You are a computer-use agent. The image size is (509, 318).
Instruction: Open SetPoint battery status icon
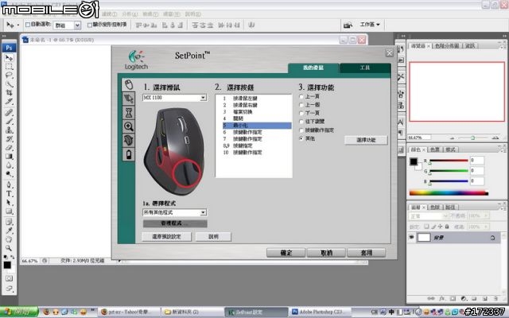click(x=129, y=154)
